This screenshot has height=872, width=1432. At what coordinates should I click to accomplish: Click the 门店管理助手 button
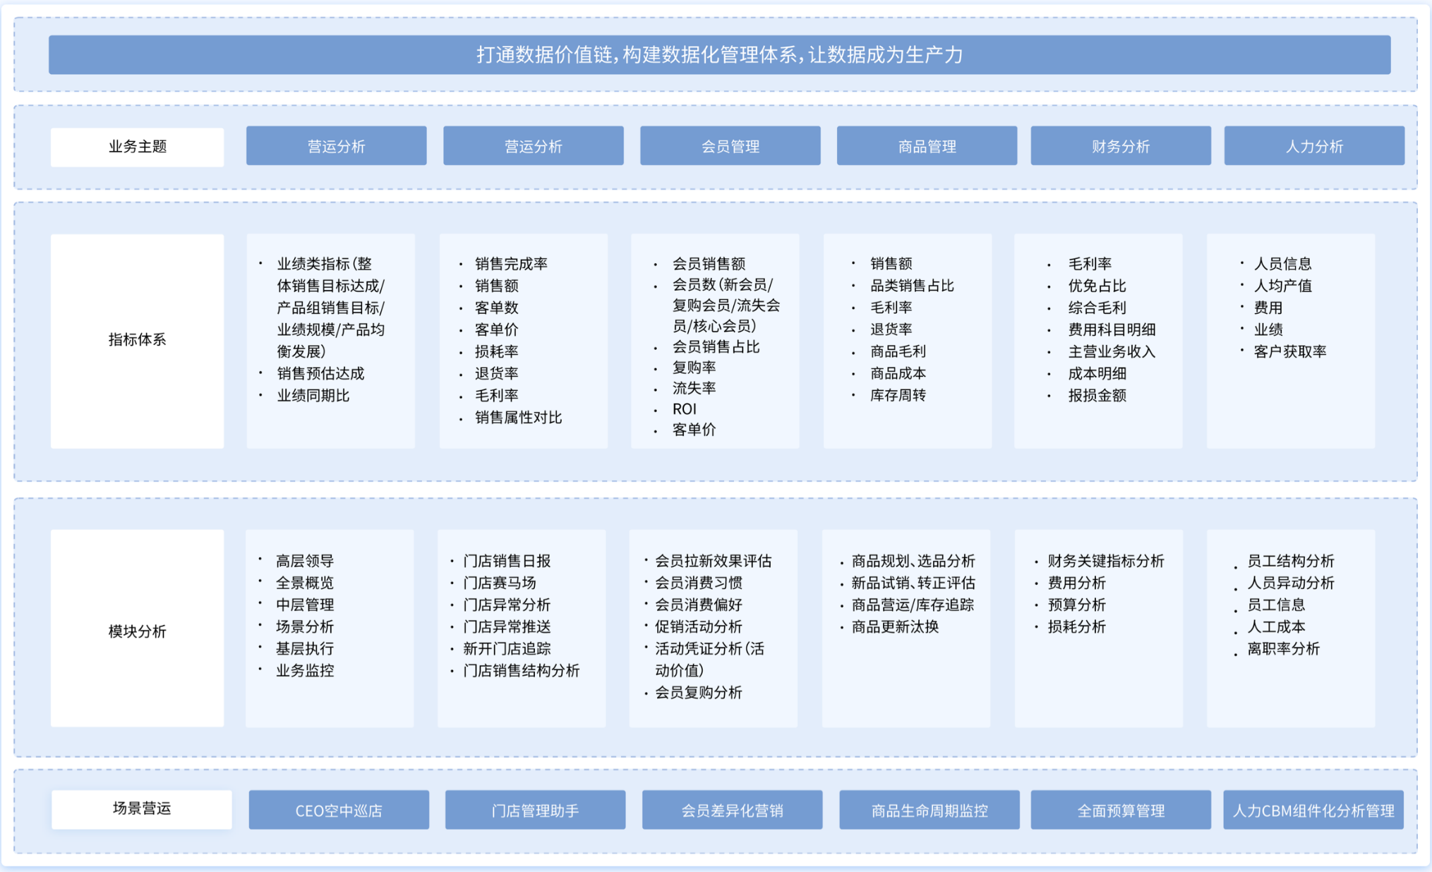[x=535, y=810]
